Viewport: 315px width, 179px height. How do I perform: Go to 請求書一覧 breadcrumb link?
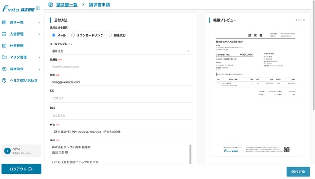(x=67, y=5)
